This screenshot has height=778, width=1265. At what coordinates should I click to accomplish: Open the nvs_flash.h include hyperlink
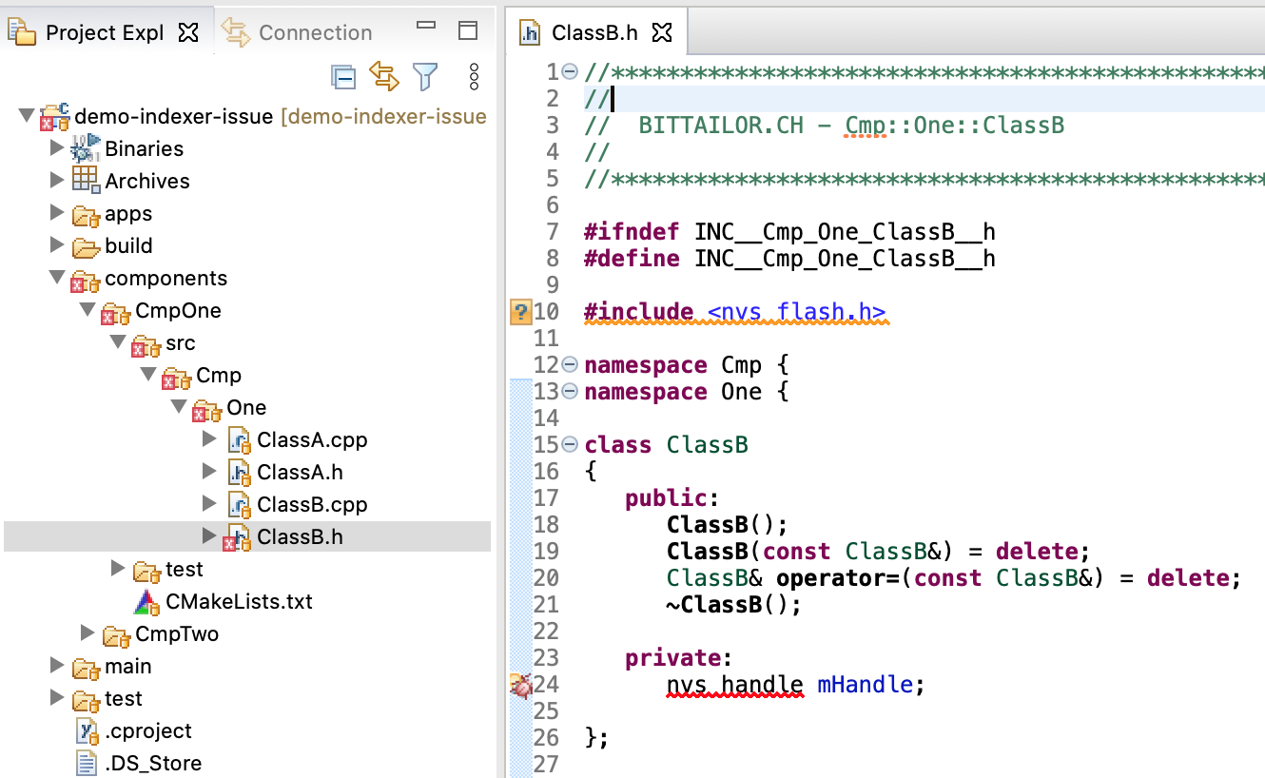click(x=797, y=310)
